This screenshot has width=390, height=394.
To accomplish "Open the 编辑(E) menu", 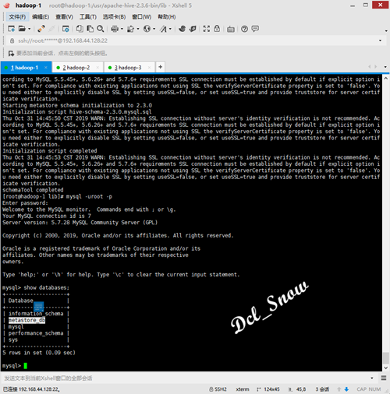I will [41, 17].
